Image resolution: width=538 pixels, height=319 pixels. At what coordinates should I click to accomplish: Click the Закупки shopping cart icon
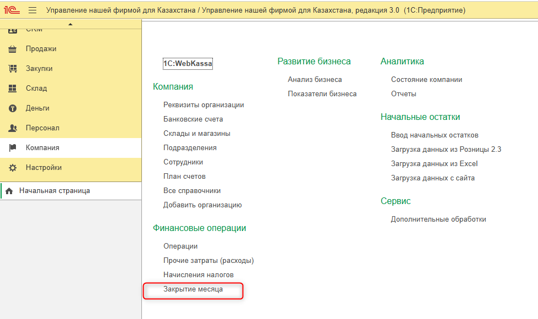13,69
